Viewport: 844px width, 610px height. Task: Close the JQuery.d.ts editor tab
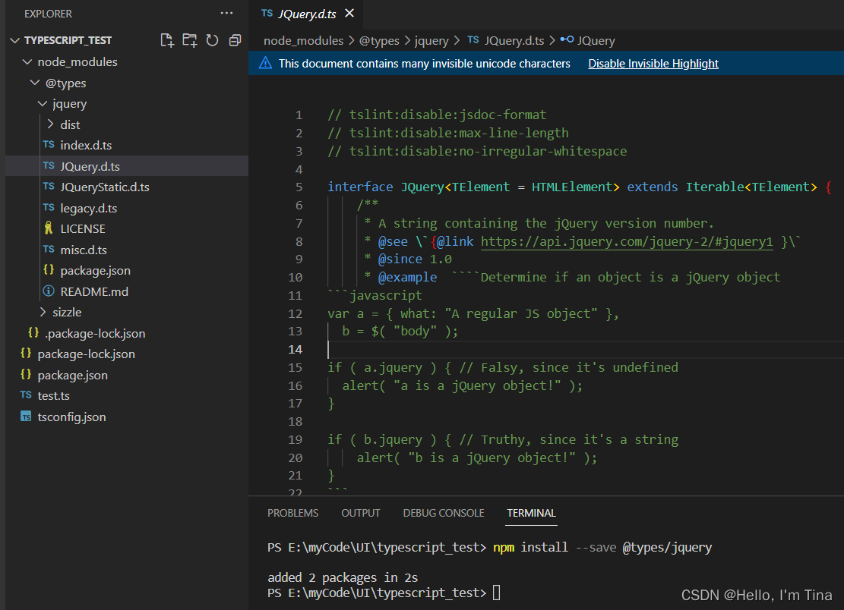coord(349,13)
